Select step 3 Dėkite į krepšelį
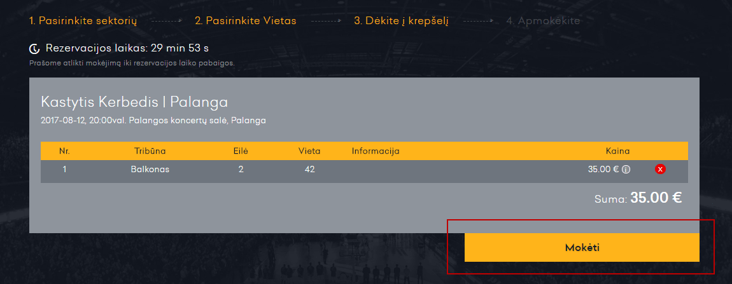This screenshot has height=284, width=732. coord(401,21)
